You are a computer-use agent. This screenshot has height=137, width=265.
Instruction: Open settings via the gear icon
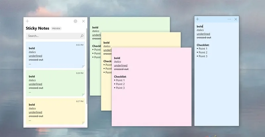(x=76, y=21)
